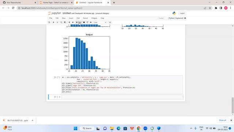Open Windows Security shield on taskbar
This screenshot has width=234, height=132.
[159, 128]
